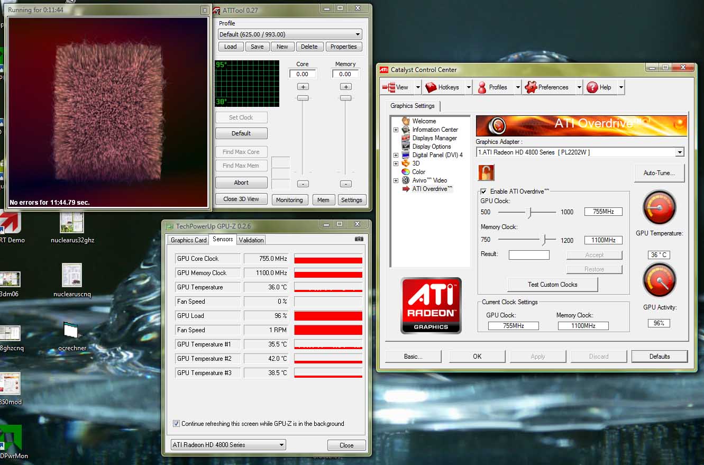Screen dimensions: 704x465
Task: Click the Auto-Tune button
Action: (x=659, y=173)
